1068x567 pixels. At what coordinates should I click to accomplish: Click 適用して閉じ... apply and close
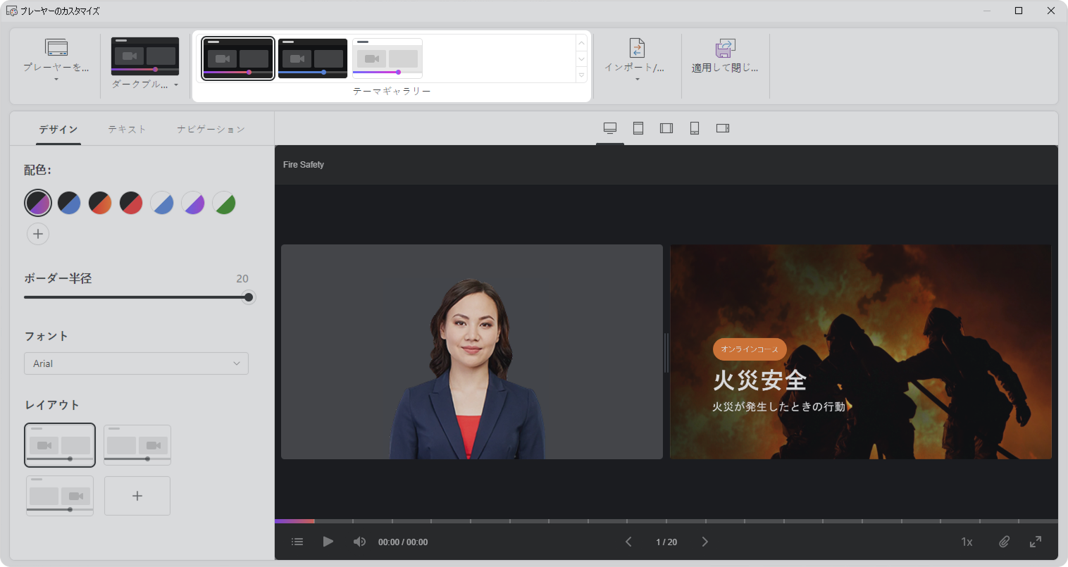coord(725,56)
